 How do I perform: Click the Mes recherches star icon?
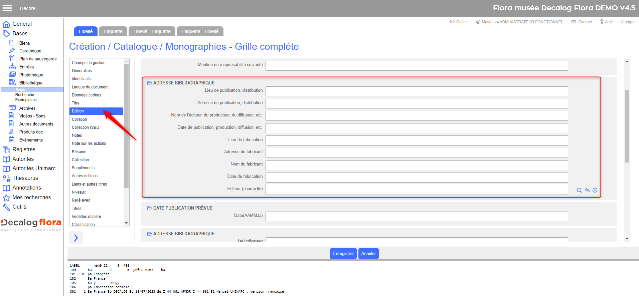[6, 198]
